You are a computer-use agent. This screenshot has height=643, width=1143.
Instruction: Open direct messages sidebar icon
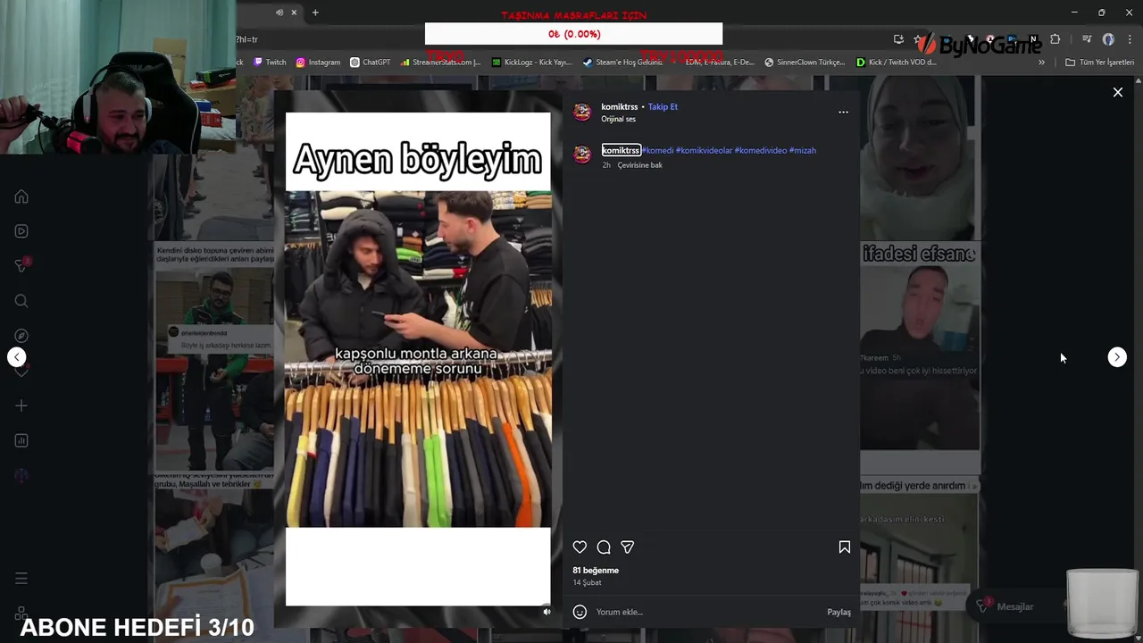21,265
